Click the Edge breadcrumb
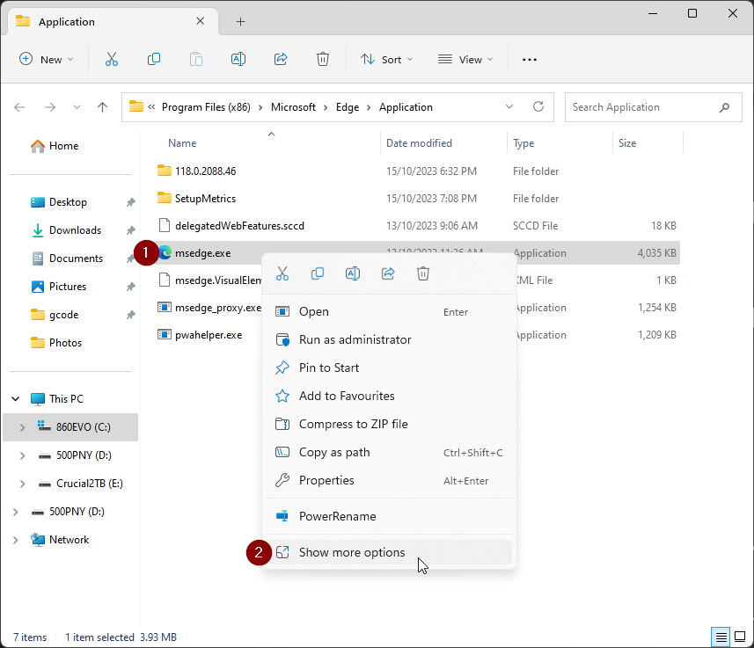 [348, 106]
